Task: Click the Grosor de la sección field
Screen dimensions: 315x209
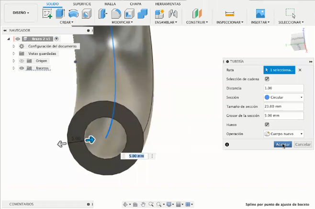Action: point(283,115)
